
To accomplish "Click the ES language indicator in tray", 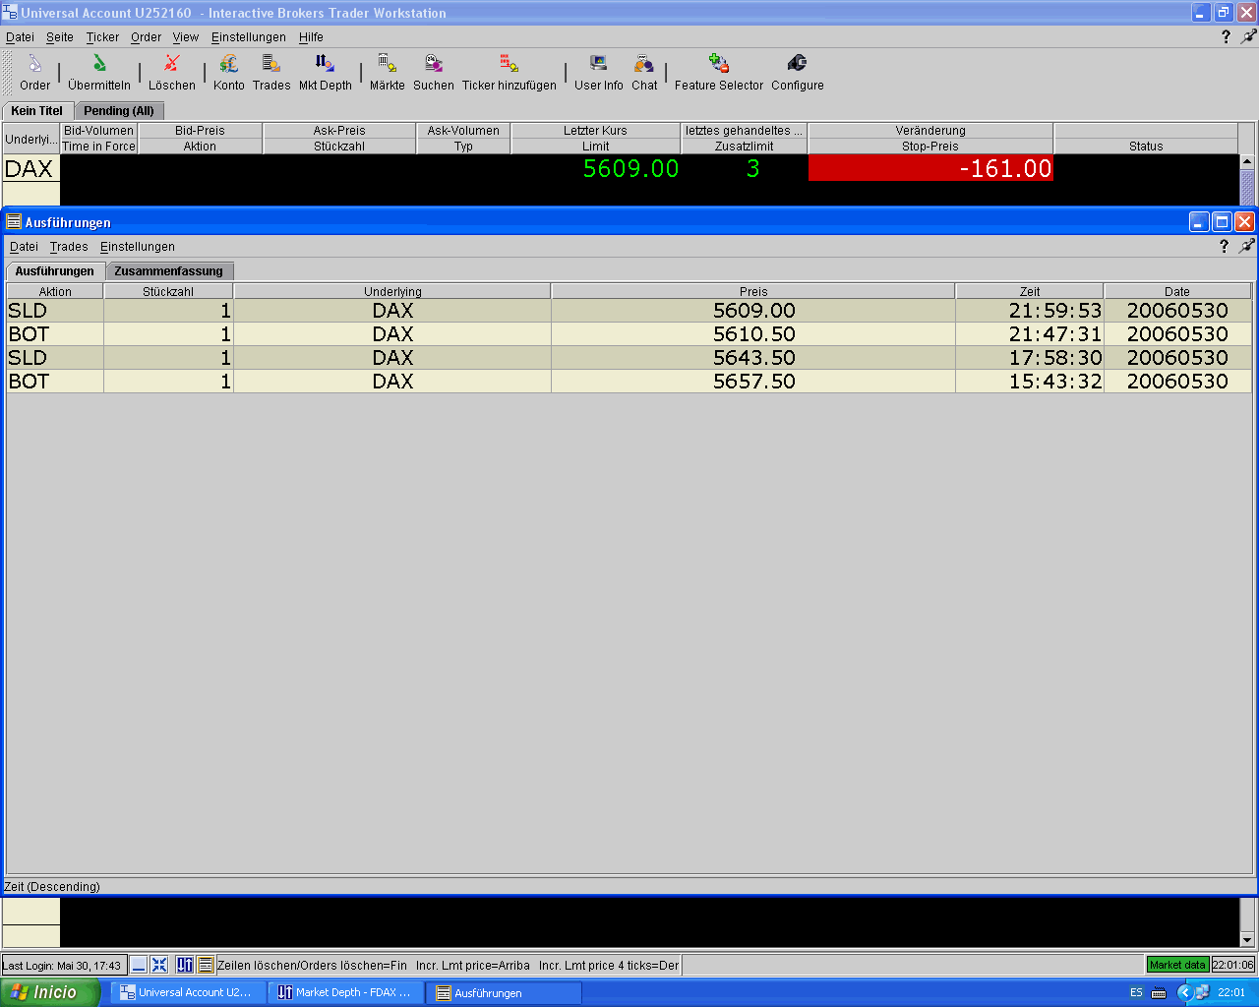I will pyautogui.click(x=1136, y=993).
